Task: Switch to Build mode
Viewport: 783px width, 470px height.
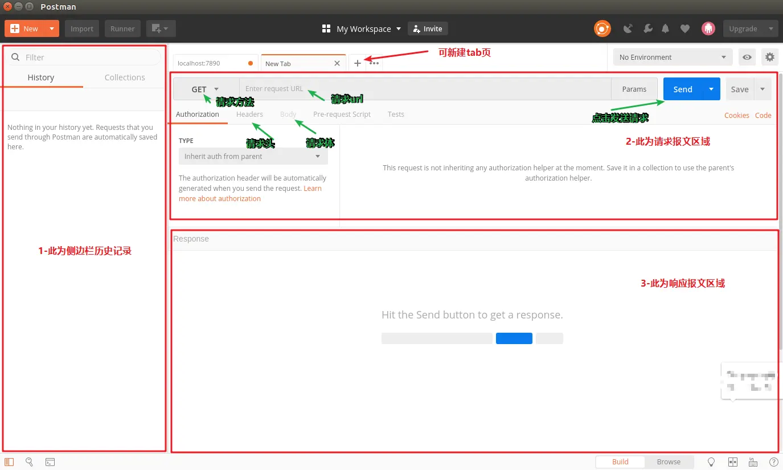Action: pos(620,462)
